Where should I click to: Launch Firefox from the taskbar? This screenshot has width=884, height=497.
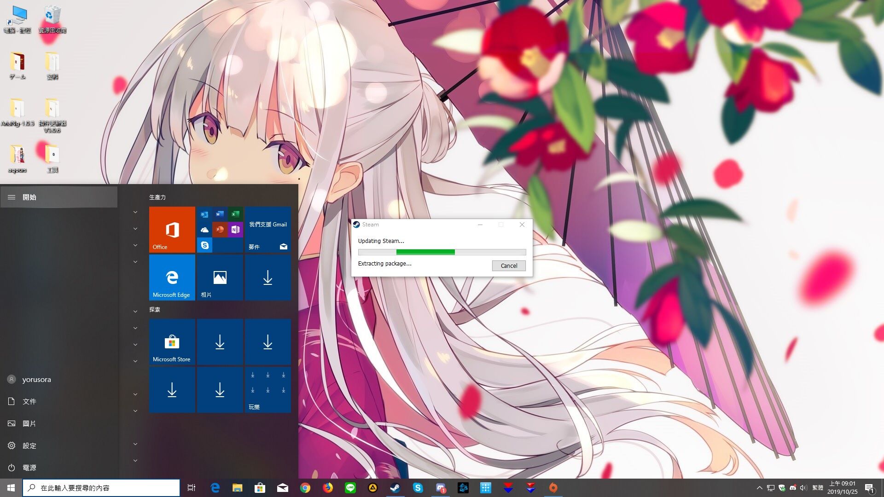[328, 488]
